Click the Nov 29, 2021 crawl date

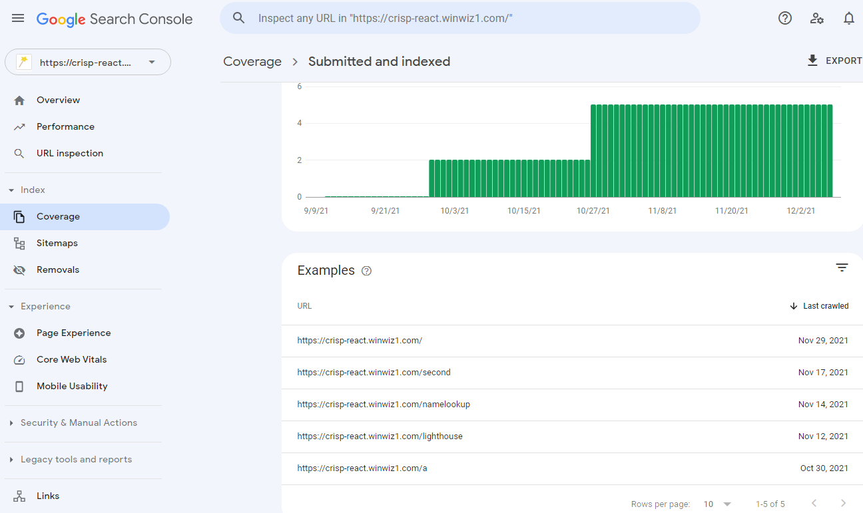[823, 341]
